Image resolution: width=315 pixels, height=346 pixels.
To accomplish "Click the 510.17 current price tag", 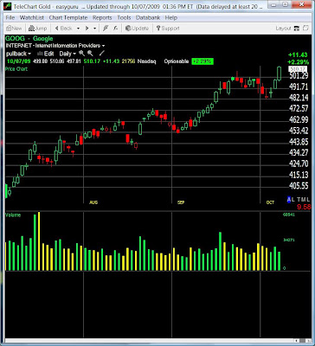I will (299, 69).
